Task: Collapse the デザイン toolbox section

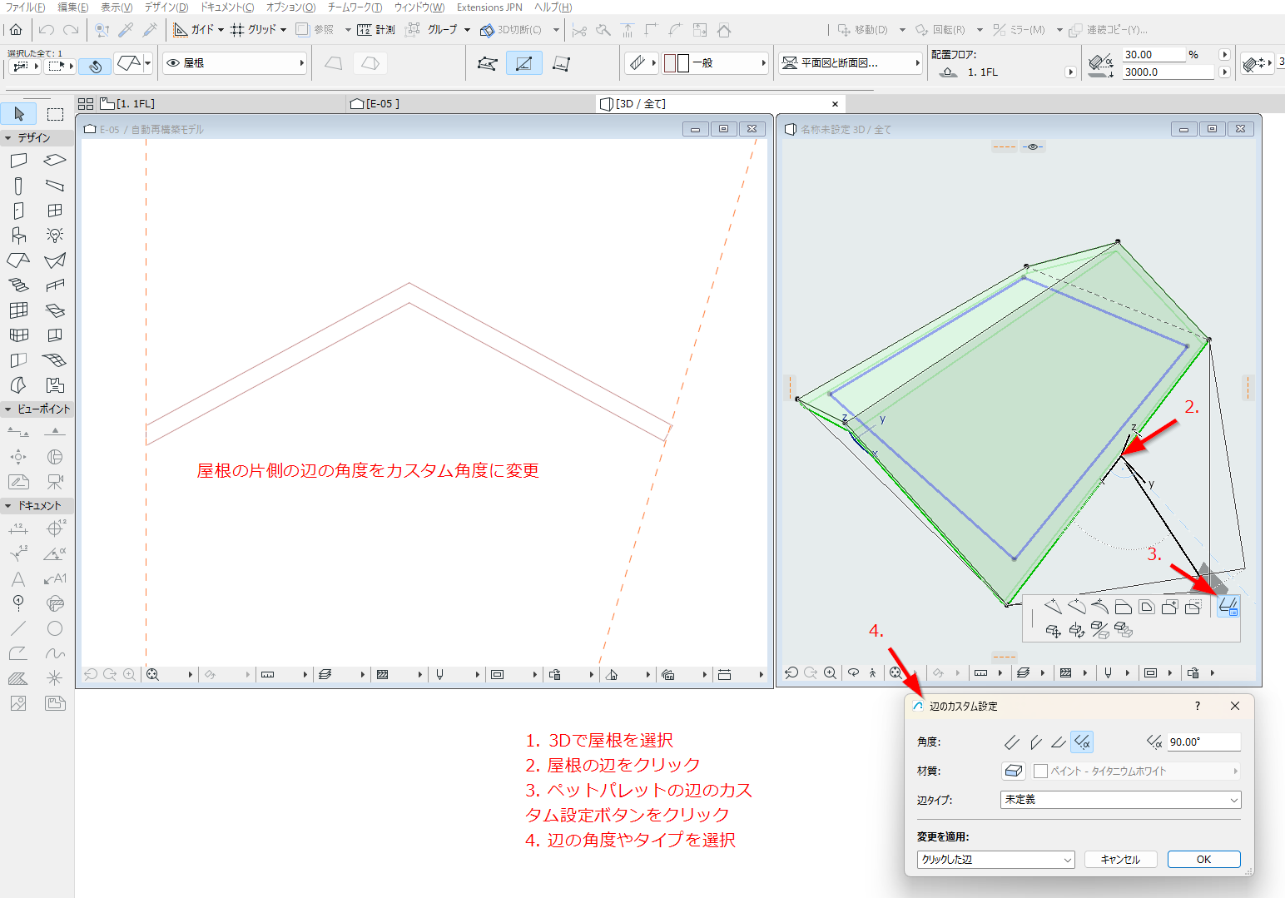Action: click(8, 138)
